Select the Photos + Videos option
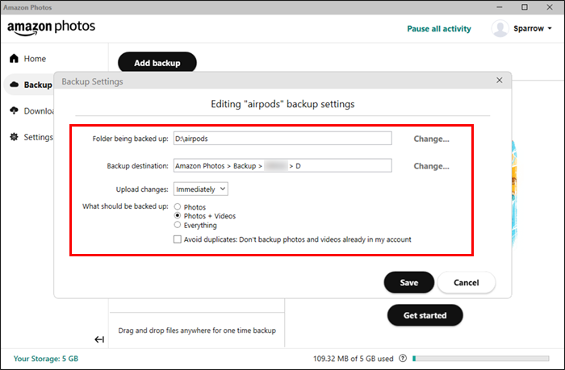Viewport: 565px width, 370px height. click(178, 216)
